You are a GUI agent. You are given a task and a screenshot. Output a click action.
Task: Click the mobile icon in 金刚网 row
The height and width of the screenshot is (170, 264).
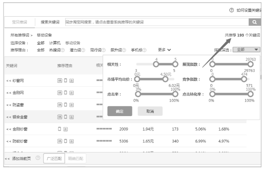65,92
